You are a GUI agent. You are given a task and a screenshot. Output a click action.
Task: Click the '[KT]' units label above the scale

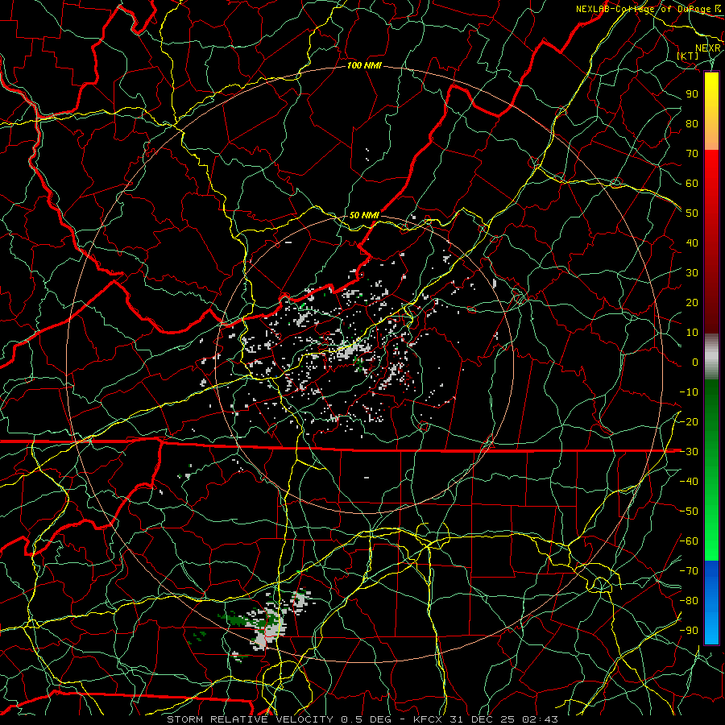point(688,56)
